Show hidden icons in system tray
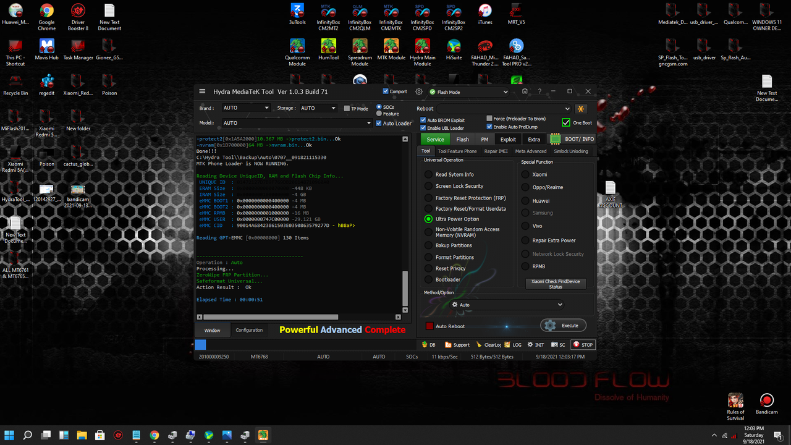Screen dimensions: 791x445 [x=714, y=435]
